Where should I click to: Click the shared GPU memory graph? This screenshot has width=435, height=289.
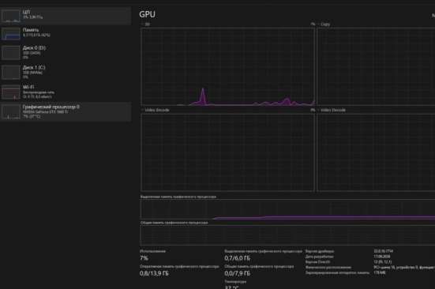(x=287, y=235)
